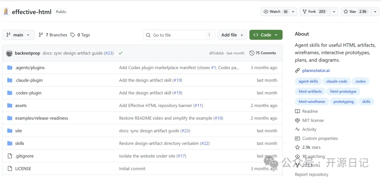381x178 pixels.
Task: Open the Add file dropdown
Action: click(232, 35)
